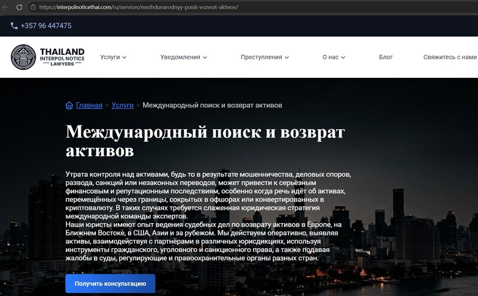Expand the chevron next to Преступления
Screen dimensions: 478x296
click(287, 57)
